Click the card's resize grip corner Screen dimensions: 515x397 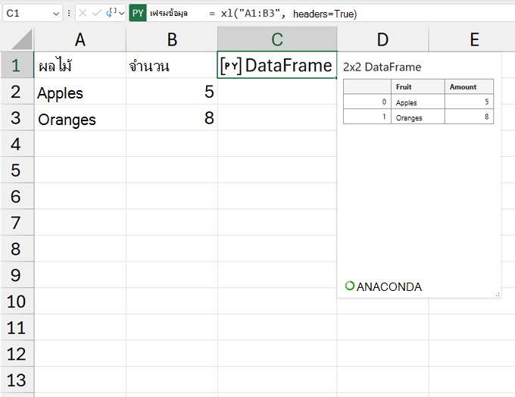pos(498,295)
